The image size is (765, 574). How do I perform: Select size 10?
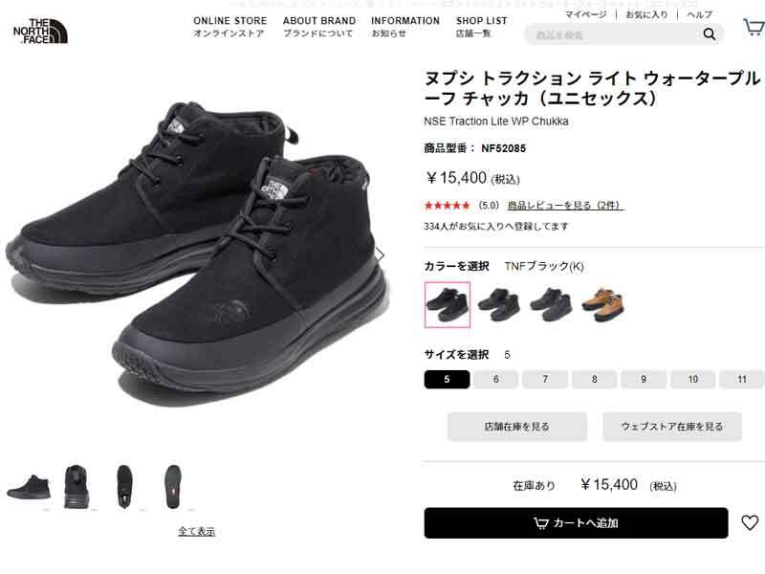point(692,379)
